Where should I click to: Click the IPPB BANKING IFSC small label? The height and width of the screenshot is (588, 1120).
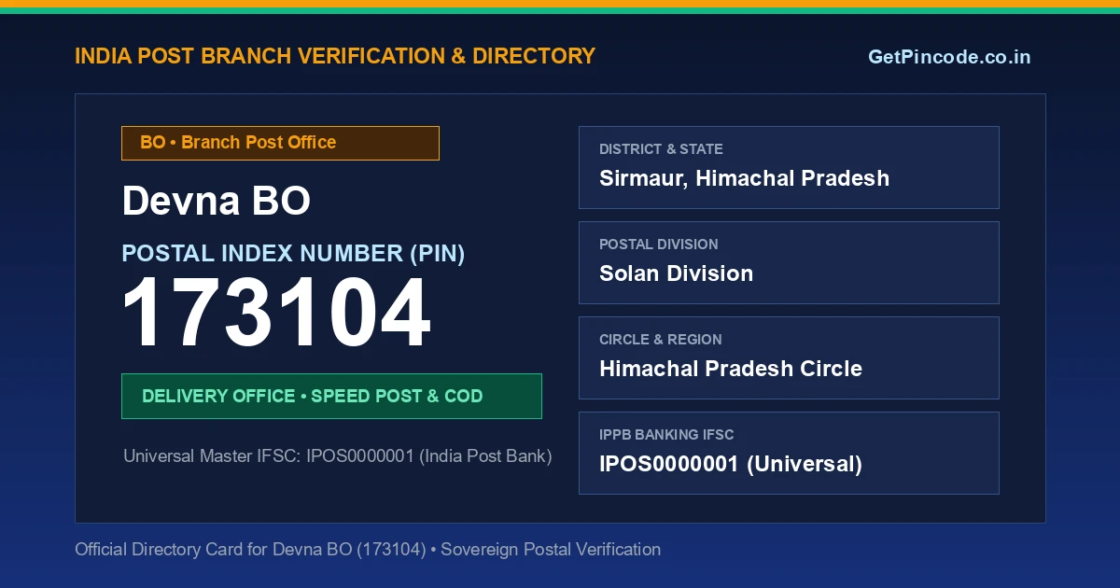(x=666, y=435)
